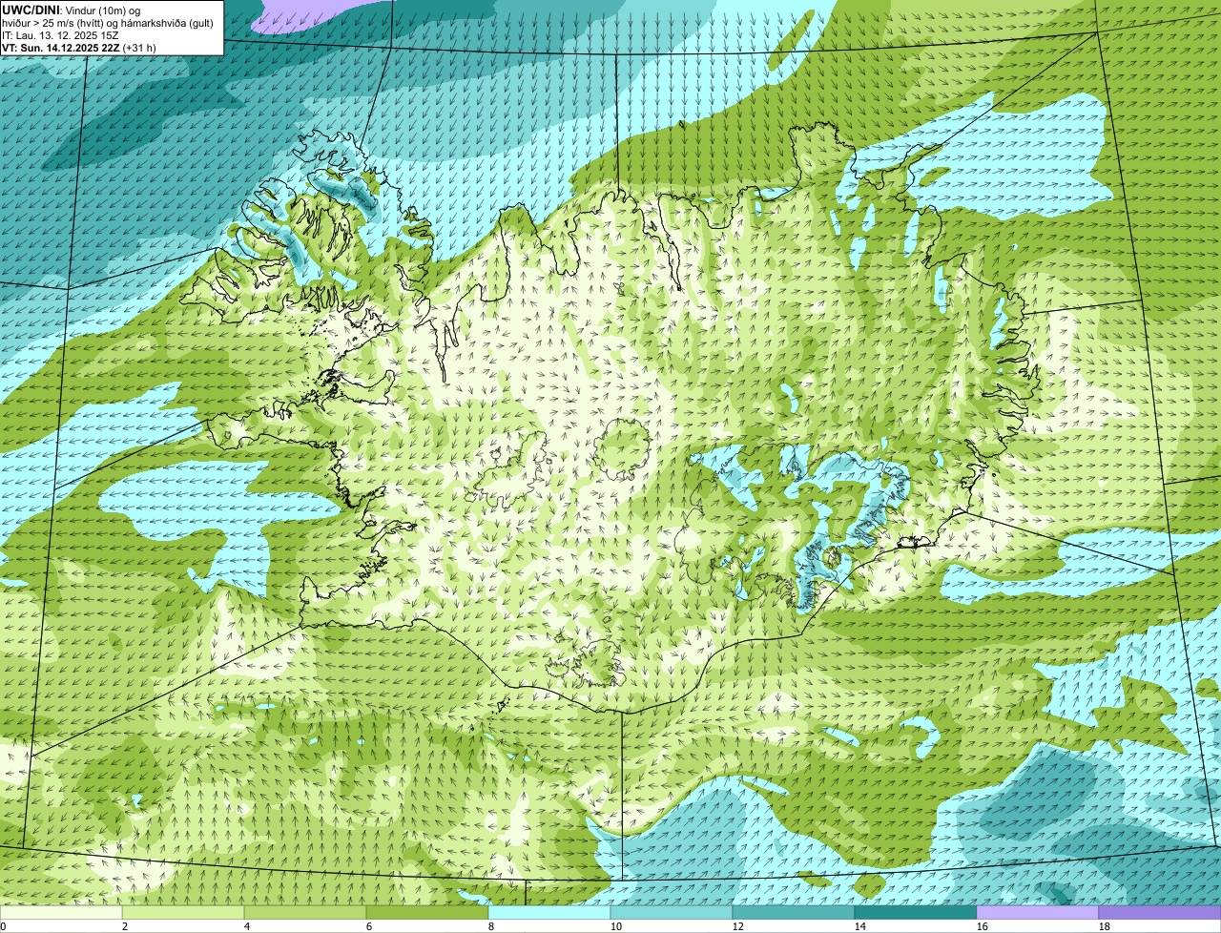Screen dimensions: 1221x933
Task: Click the 8–10 m/s pale cyan legend swatch
Action: 549,913
